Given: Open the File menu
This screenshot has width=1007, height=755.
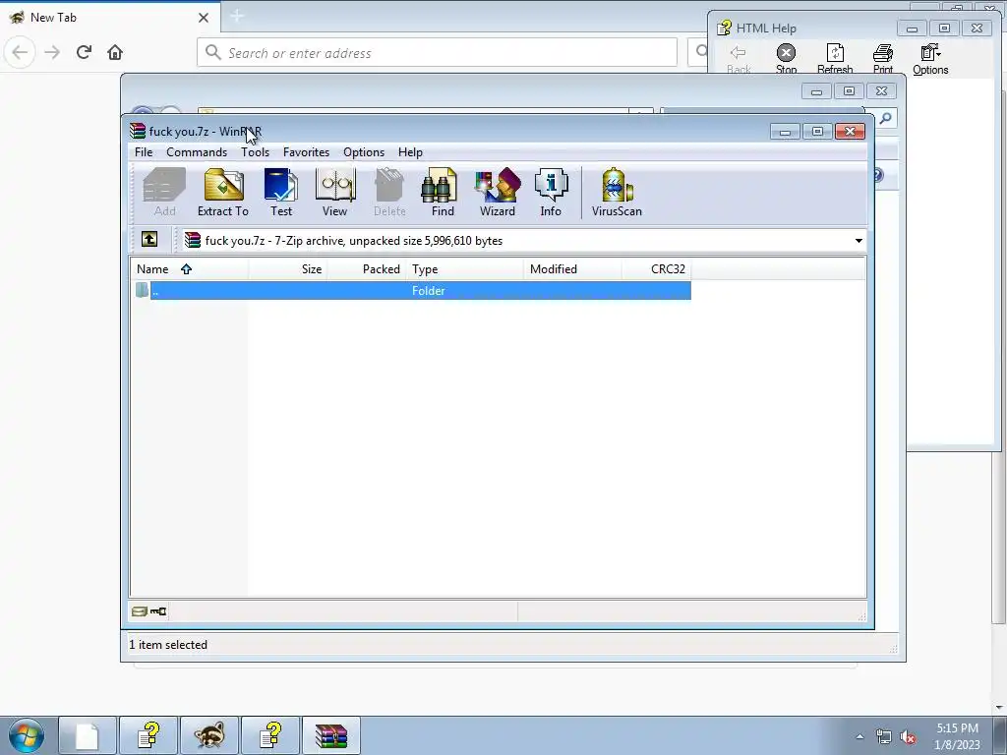Looking at the screenshot, I should click(x=144, y=152).
